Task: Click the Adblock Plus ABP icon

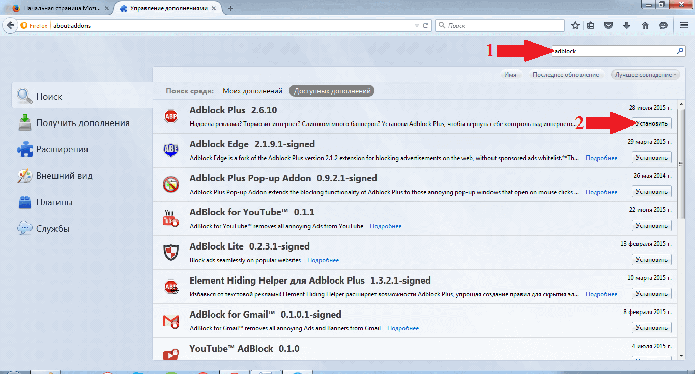Action: (x=171, y=116)
